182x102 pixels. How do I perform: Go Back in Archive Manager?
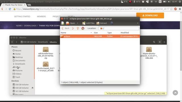(x=65, y=28)
